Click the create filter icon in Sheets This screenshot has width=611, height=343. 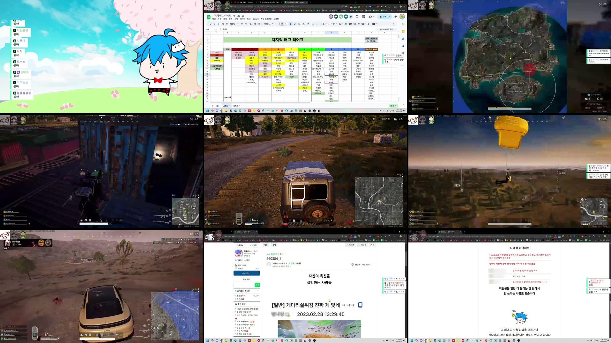point(359,24)
